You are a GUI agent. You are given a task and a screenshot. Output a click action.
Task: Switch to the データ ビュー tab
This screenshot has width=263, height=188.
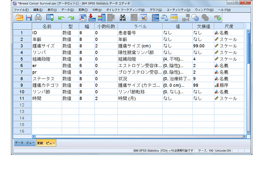[25, 143]
